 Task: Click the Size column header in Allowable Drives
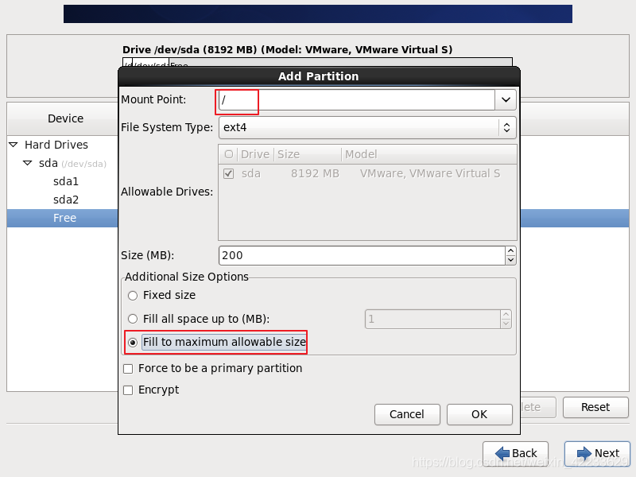(308, 154)
